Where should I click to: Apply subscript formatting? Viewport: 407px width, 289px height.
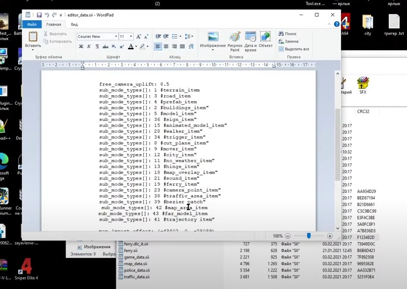114,47
